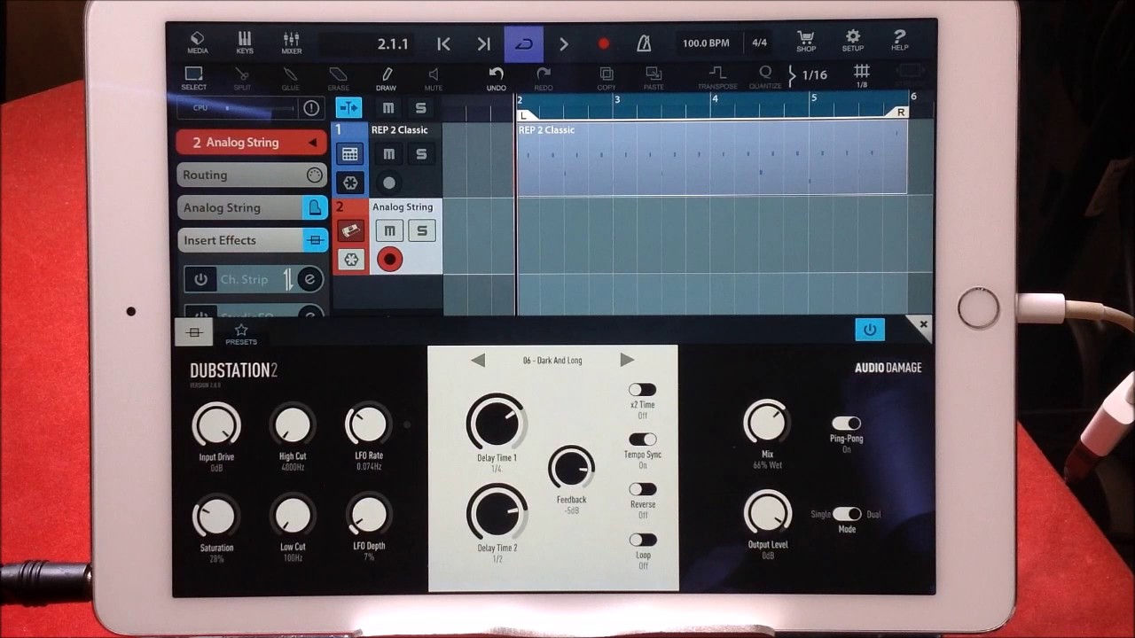Select the REP 2 Classic MIDI clip
Image resolution: width=1135 pixels, height=638 pixels.
pyautogui.click(x=712, y=158)
